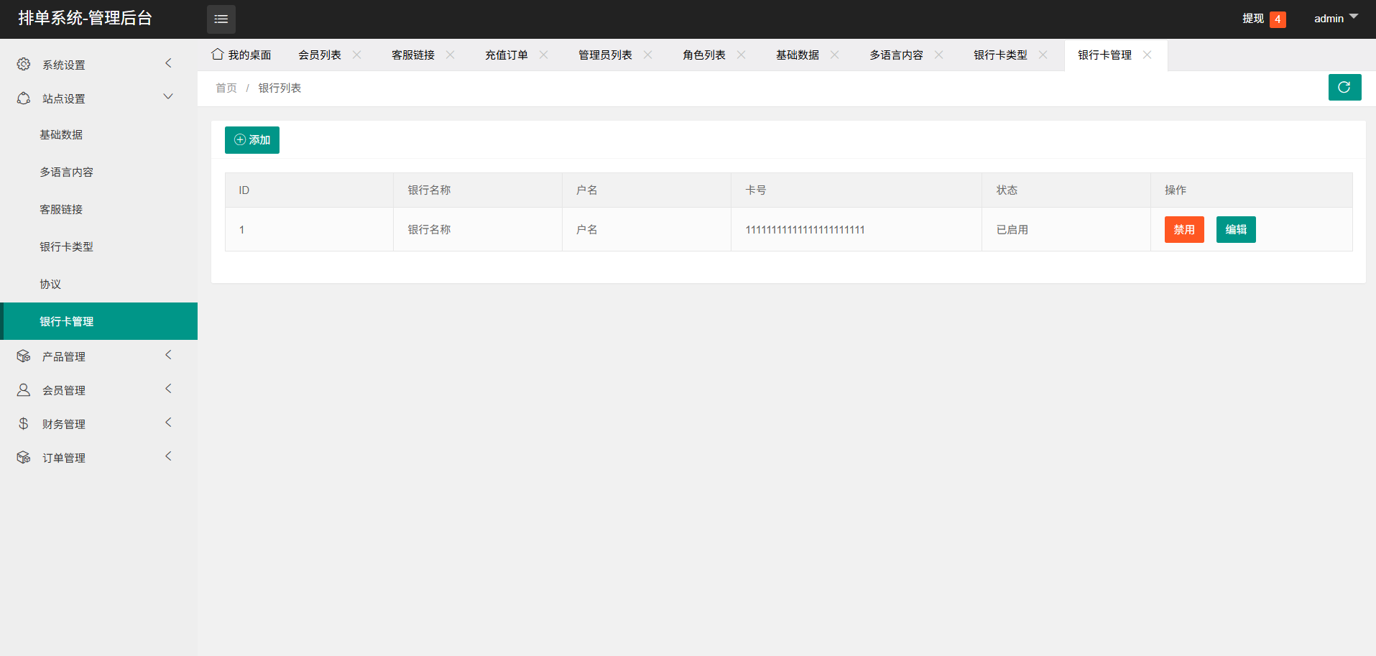Click the withdrawal badge showing 4
The width and height of the screenshot is (1376, 656).
click(x=1278, y=19)
